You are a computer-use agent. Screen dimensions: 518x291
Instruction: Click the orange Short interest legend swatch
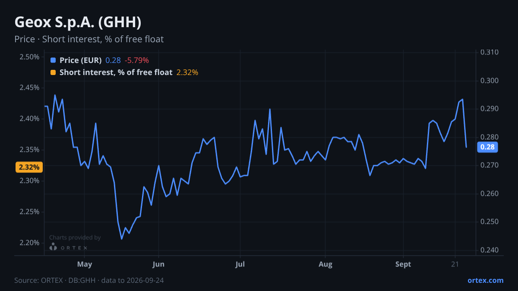(53, 72)
